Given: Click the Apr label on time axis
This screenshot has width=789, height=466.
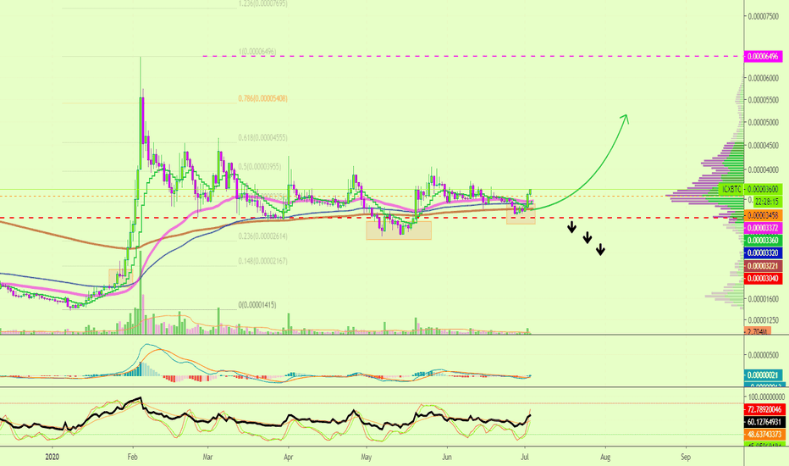Looking at the screenshot, I should tap(289, 458).
